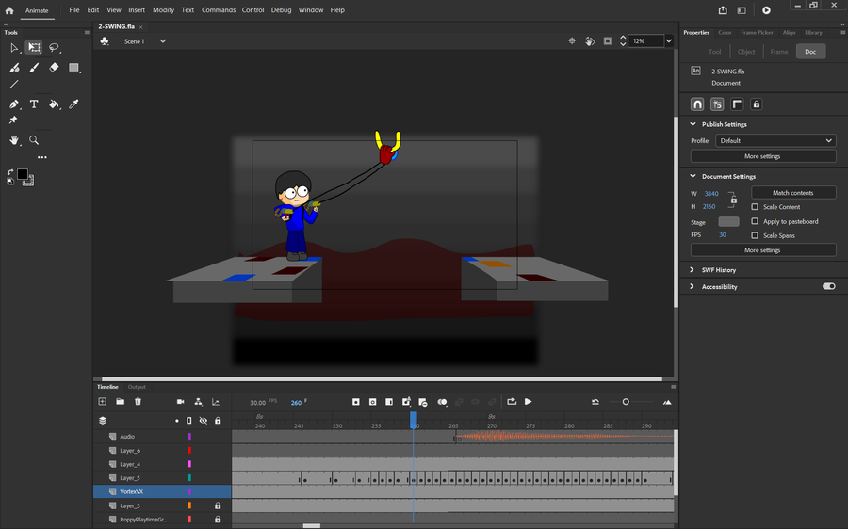This screenshot has width=848, height=529.
Task: Unlock the PoppyPlaytimeGr layer lock
Action: pos(218,520)
